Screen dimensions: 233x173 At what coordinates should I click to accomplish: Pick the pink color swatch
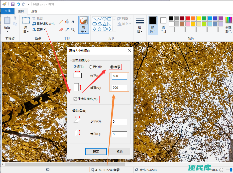click(x=188, y=24)
